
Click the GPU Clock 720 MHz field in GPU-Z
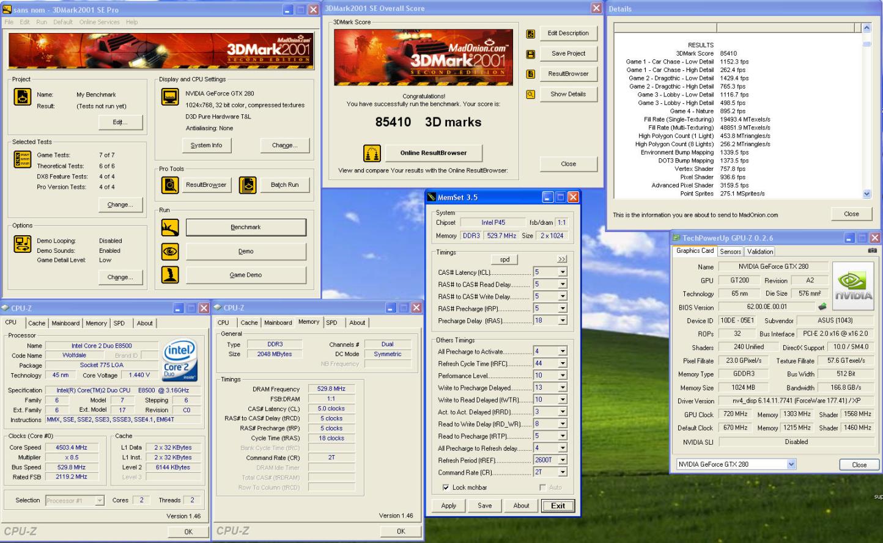click(736, 414)
